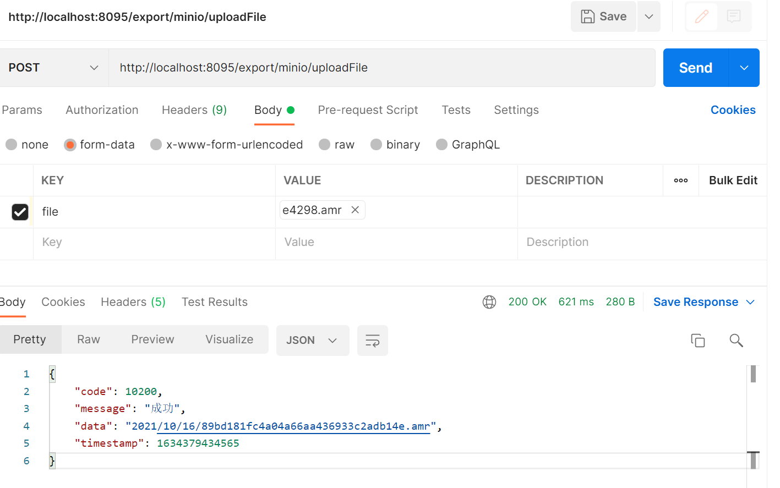Image resolution: width=780 pixels, height=488 pixels.
Task: Switch to the Authorization tab
Action: [x=102, y=110]
